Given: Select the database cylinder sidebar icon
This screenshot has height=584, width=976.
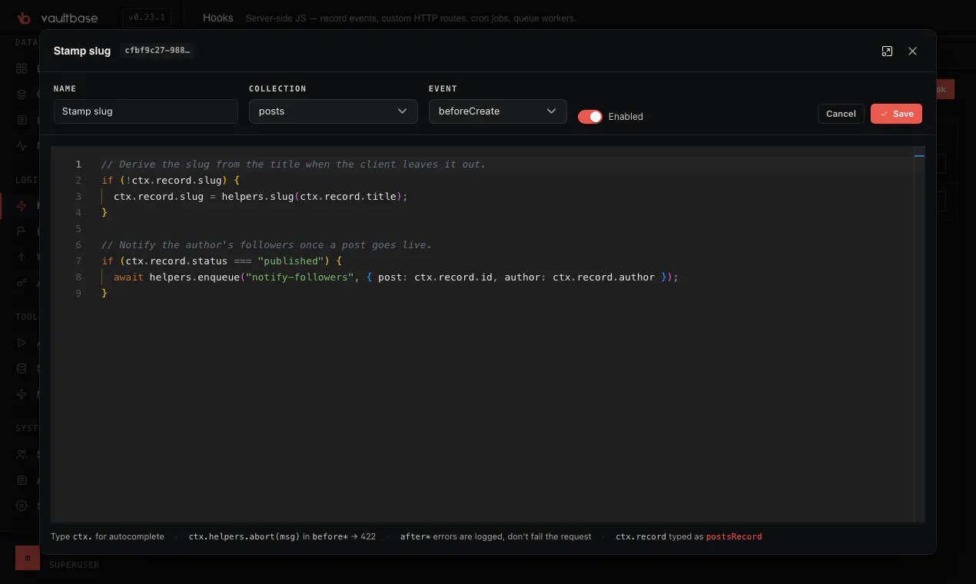Looking at the screenshot, I should pyautogui.click(x=22, y=368).
